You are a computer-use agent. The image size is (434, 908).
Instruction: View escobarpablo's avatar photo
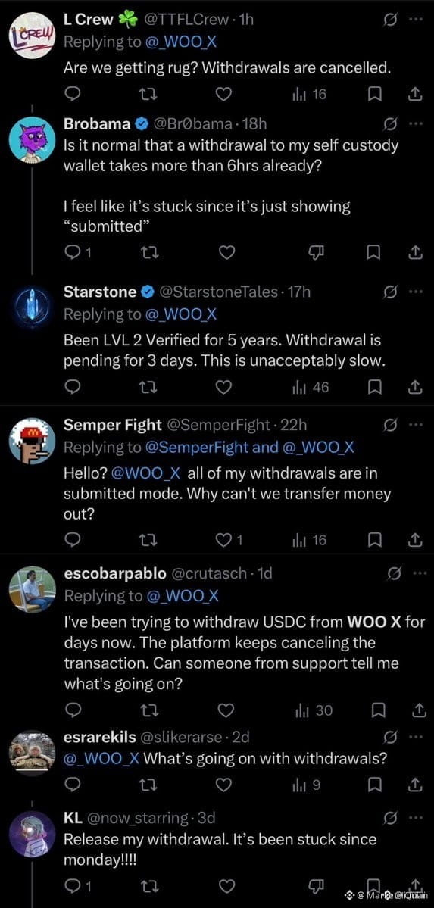pyautogui.click(x=33, y=589)
